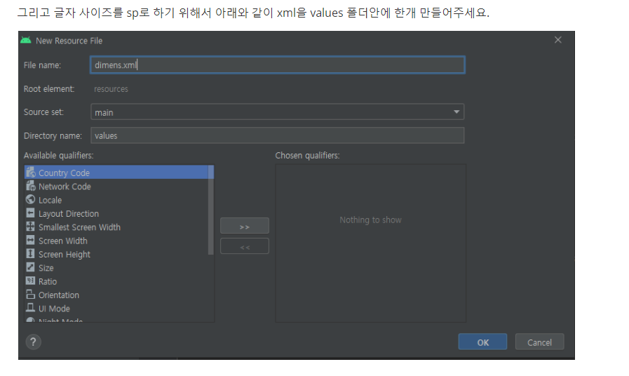Select the Size qualifier row
The height and width of the screenshot is (376, 629).
pyautogui.click(x=116, y=268)
